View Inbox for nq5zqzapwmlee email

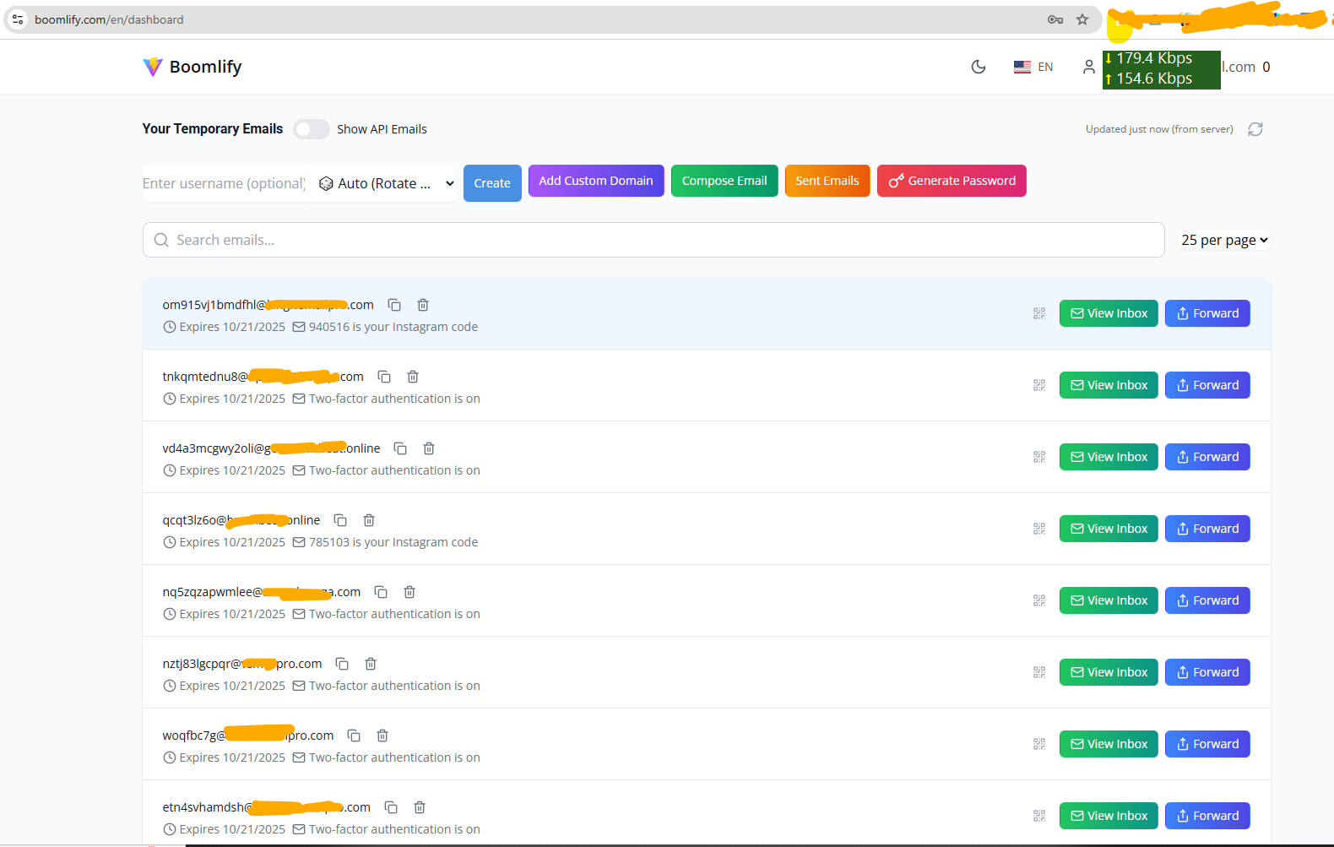(1109, 600)
